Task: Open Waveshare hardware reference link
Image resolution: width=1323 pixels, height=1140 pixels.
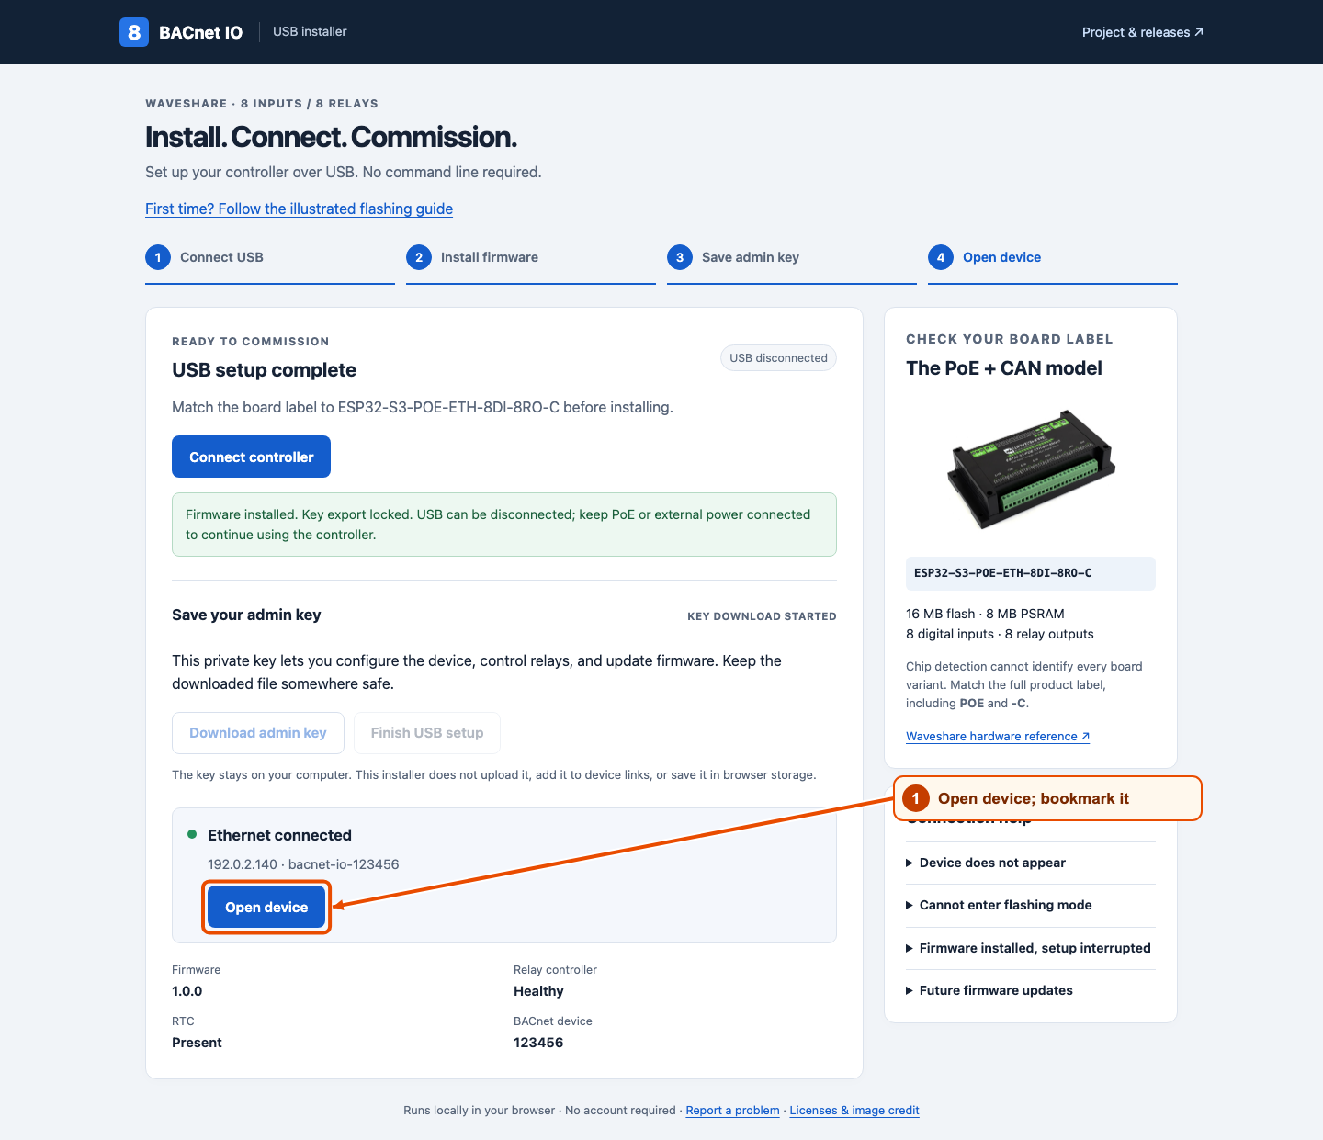Action: (x=998, y=736)
